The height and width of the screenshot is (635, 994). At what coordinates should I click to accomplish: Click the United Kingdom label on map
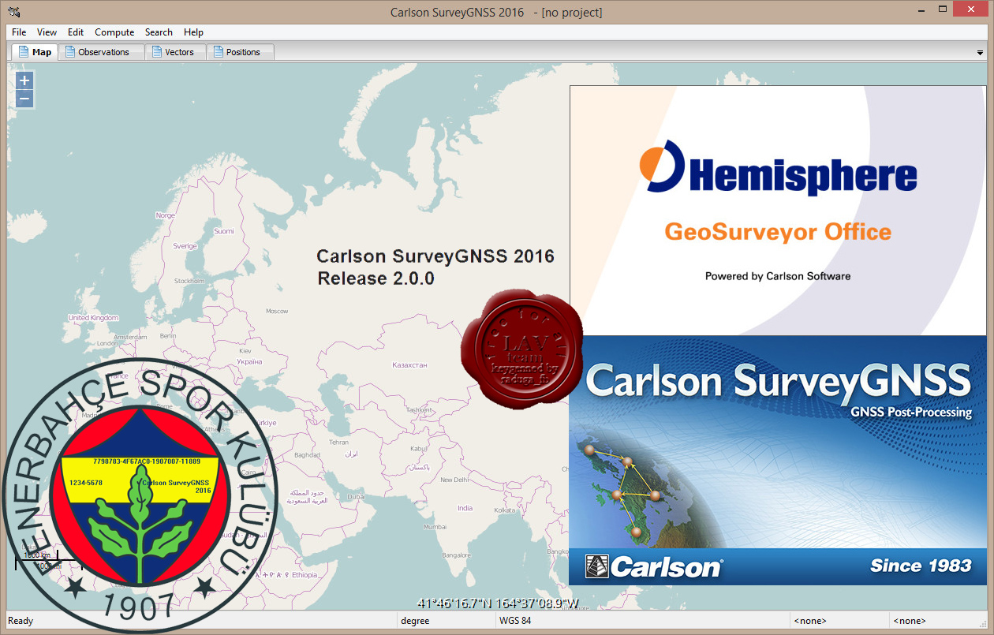(93, 318)
